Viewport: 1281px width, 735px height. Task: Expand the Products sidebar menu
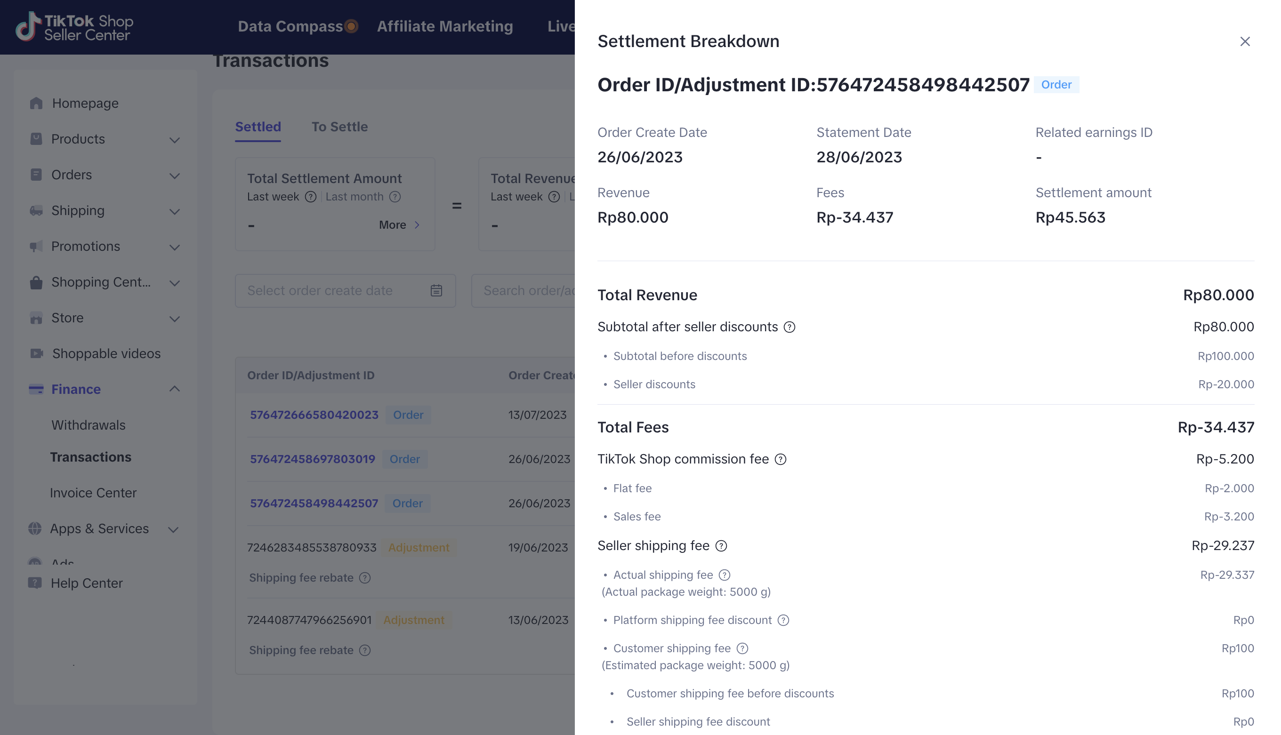click(x=174, y=140)
